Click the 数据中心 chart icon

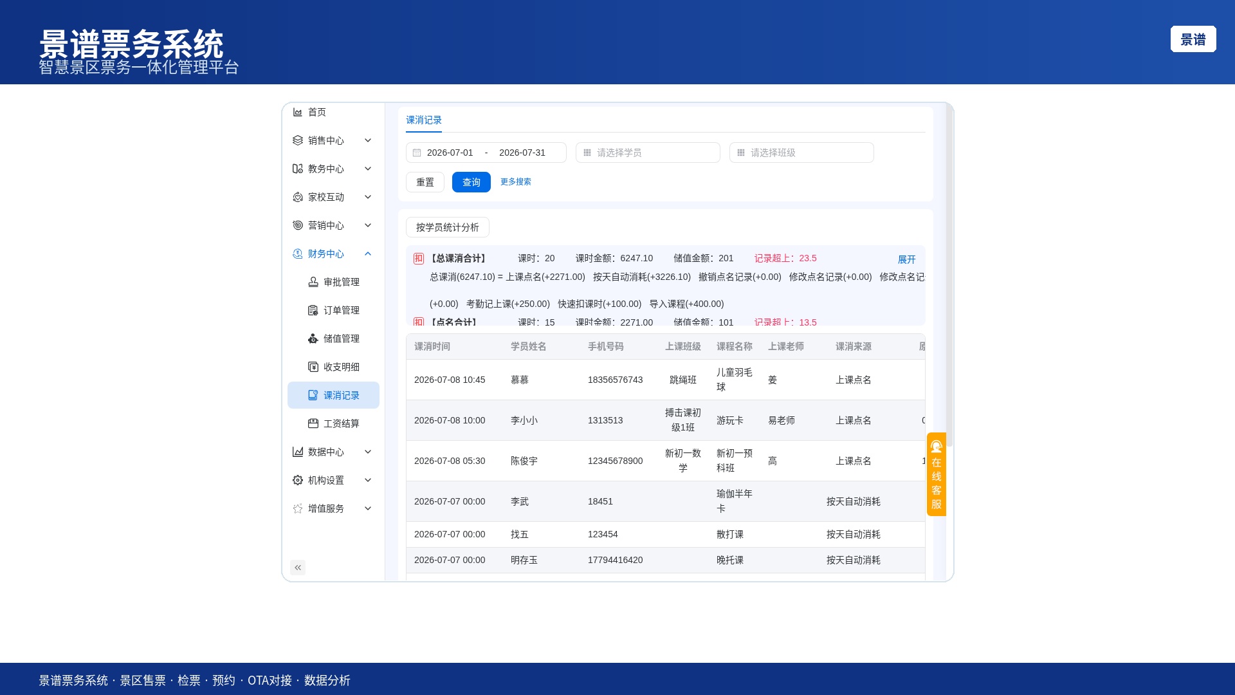click(x=298, y=452)
